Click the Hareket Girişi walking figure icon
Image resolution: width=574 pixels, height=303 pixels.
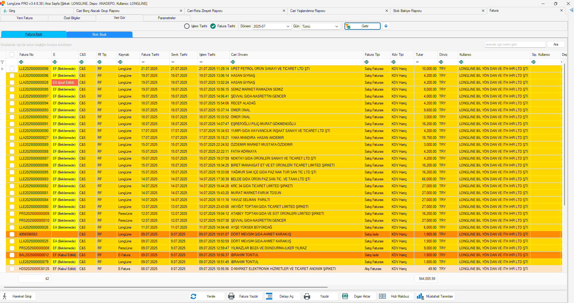coord(5,296)
